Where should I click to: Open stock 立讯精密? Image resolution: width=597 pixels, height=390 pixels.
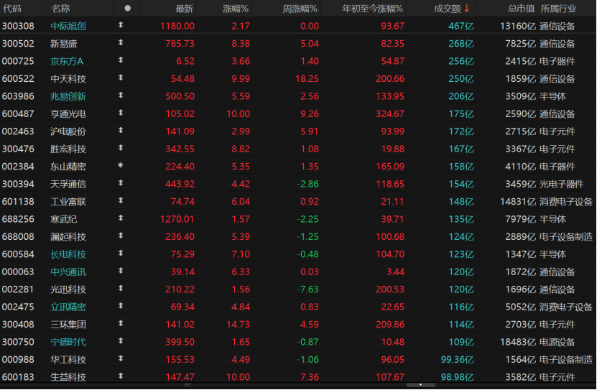[x=68, y=307]
